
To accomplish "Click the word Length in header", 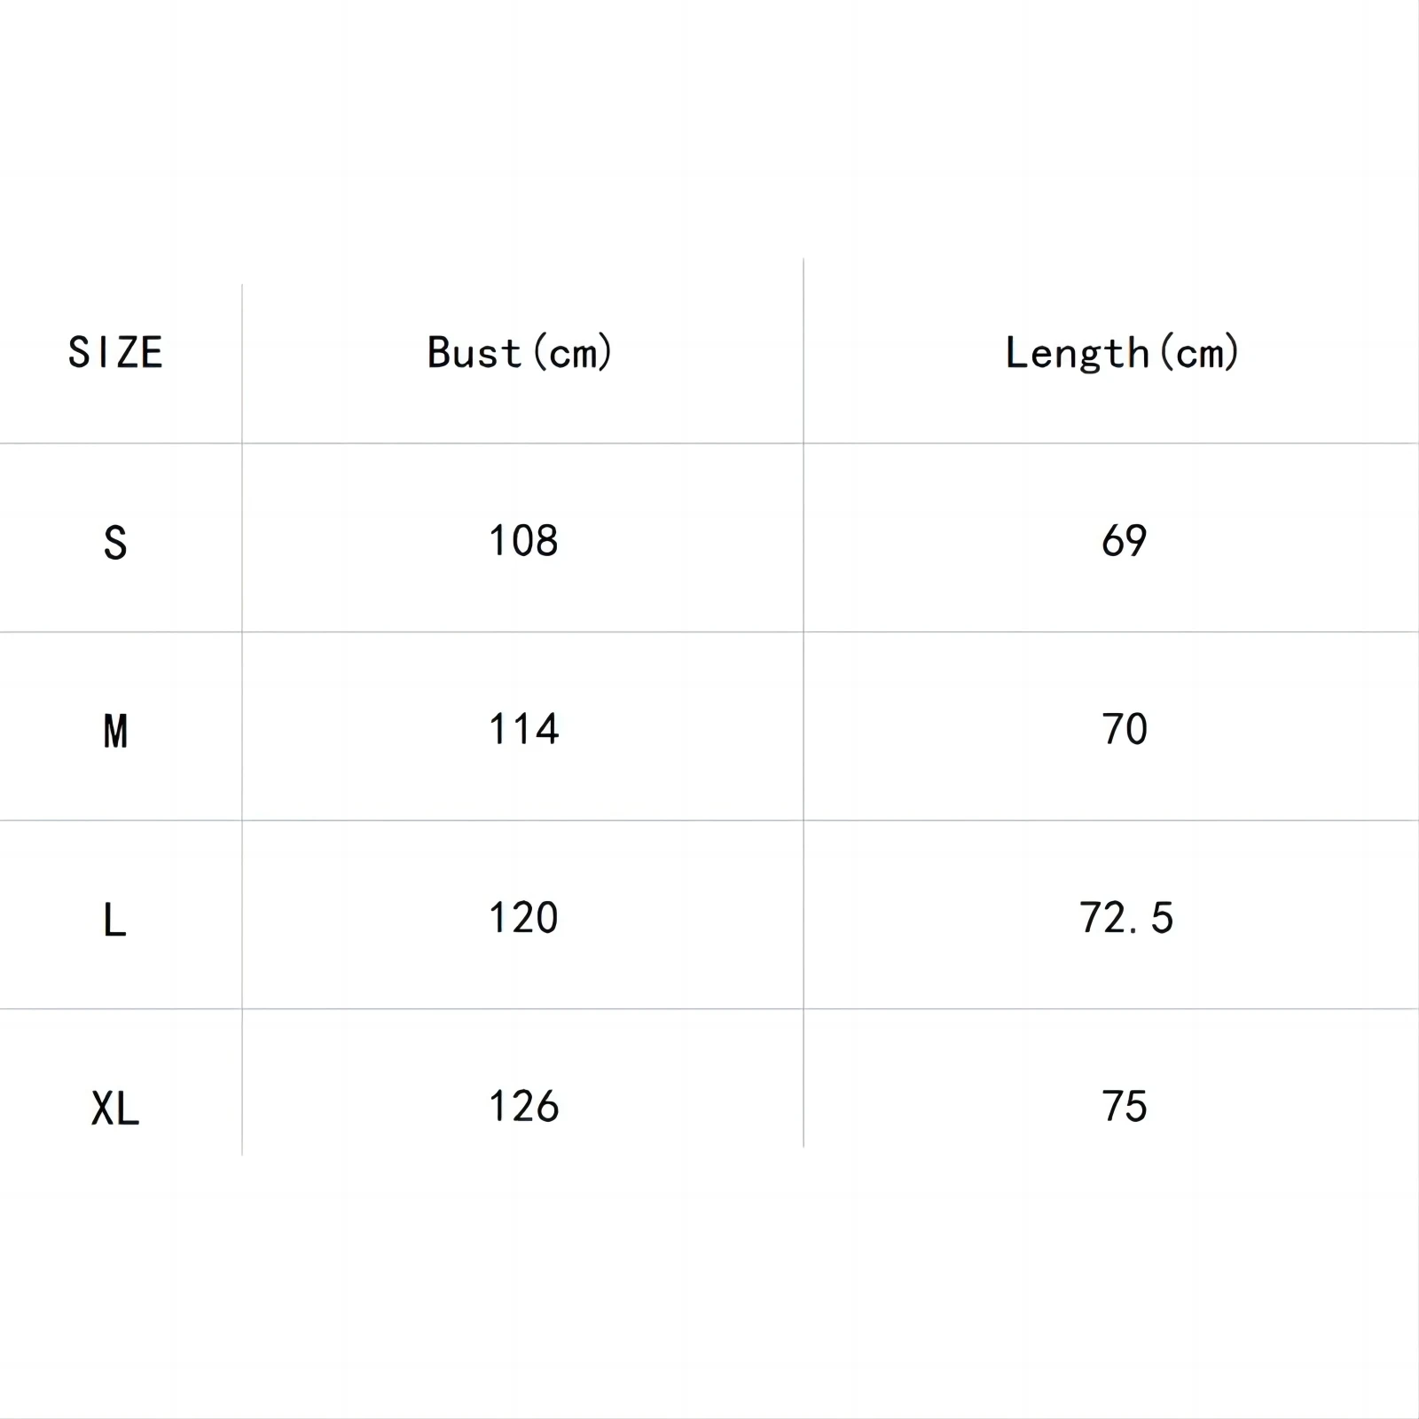I will (1078, 354).
